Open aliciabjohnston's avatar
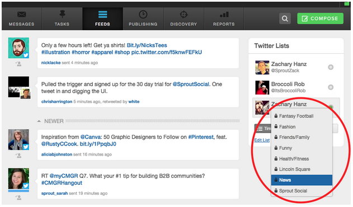 tap(18, 140)
